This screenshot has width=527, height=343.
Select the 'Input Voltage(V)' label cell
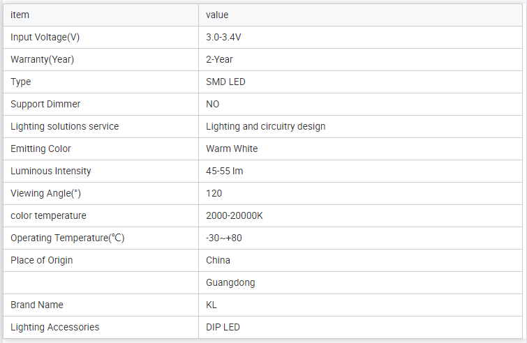coord(50,37)
